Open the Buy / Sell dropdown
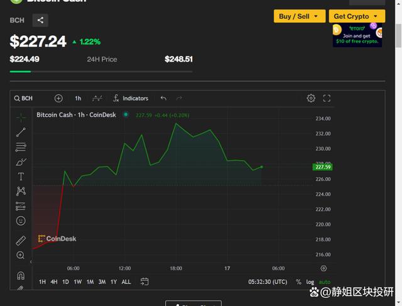This screenshot has height=306, width=402. (300, 16)
